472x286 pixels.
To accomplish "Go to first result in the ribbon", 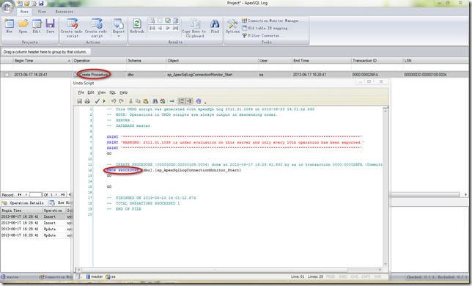I will pyautogui.click(x=152, y=28).
